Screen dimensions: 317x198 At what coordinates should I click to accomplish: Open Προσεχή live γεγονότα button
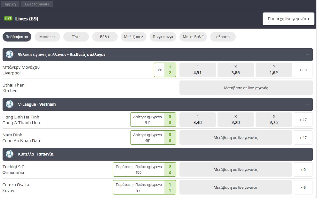click(288, 19)
